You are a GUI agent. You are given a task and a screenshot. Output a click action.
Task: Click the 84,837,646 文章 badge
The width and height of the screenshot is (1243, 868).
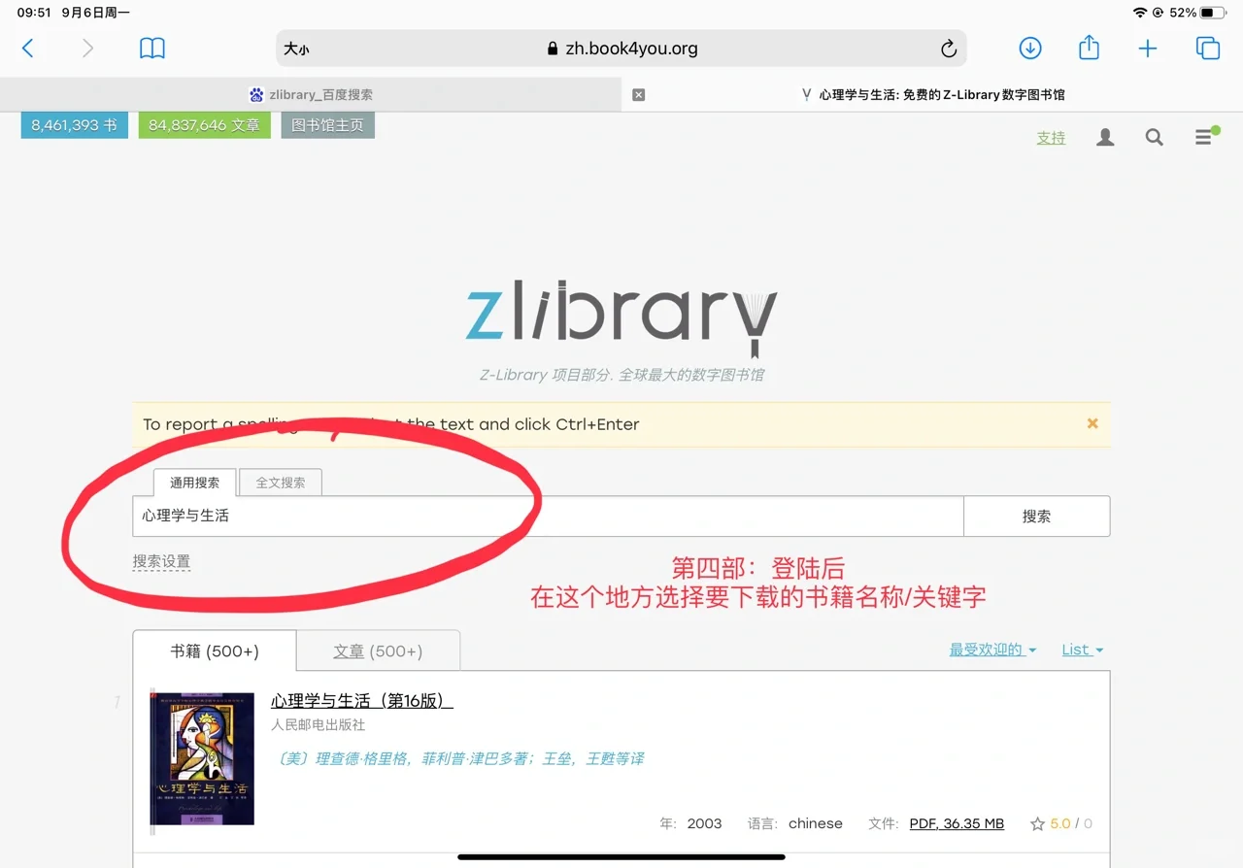[205, 125]
